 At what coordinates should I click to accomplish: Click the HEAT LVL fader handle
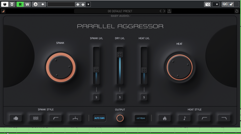click(x=144, y=70)
